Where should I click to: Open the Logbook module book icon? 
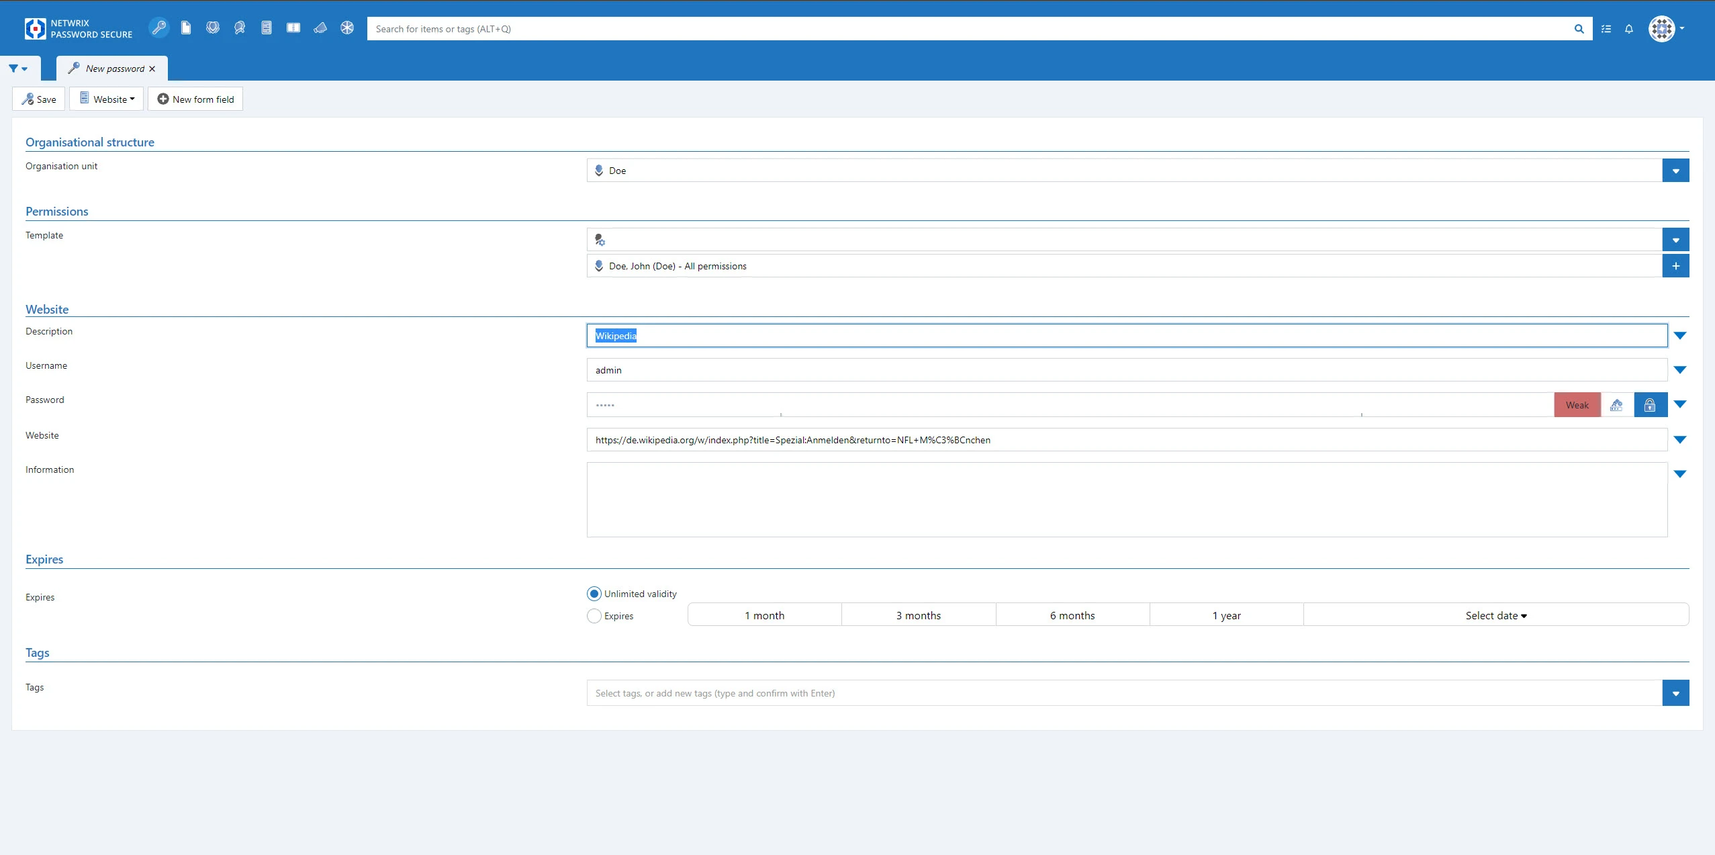click(x=293, y=28)
